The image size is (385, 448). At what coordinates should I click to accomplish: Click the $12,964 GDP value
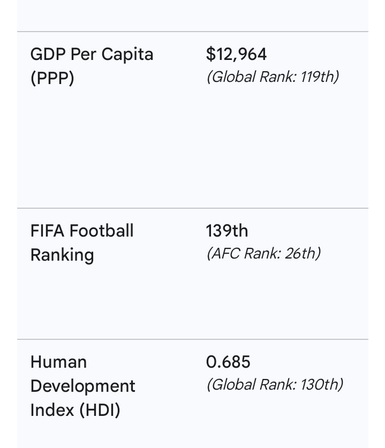tap(236, 54)
